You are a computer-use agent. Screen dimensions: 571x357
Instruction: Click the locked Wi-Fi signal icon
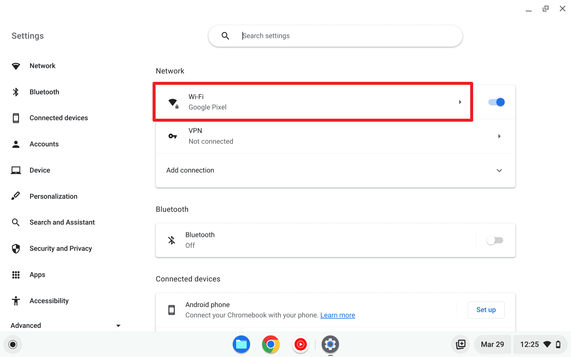[x=173, y=103]
